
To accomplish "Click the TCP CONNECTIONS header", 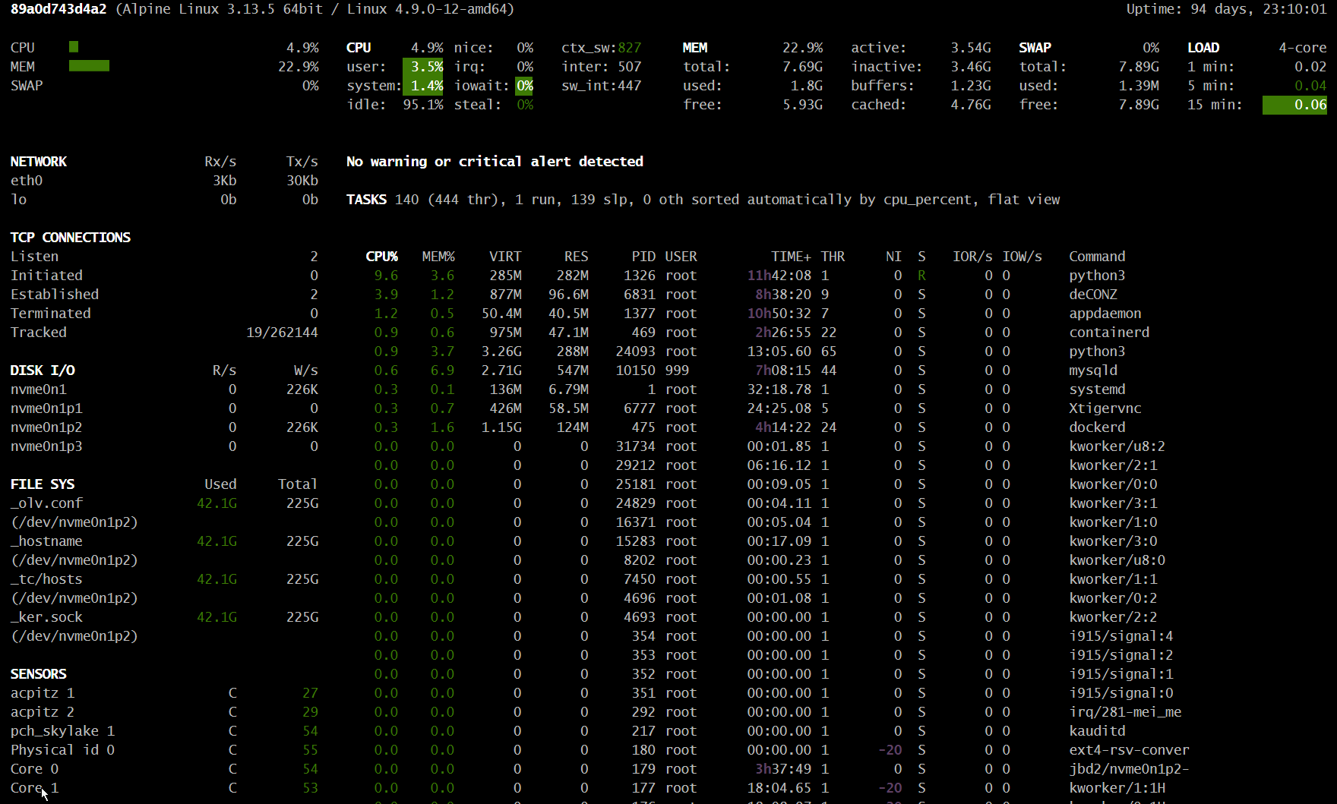I will (x=71, y=238).
